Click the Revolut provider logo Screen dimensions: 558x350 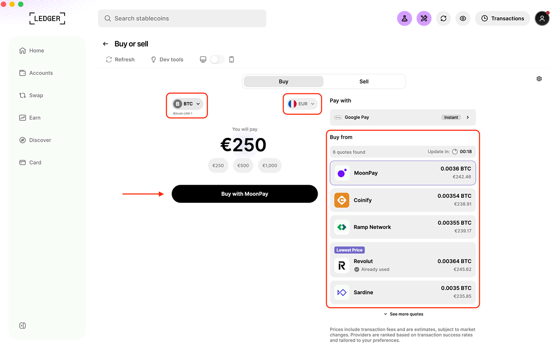342,266
